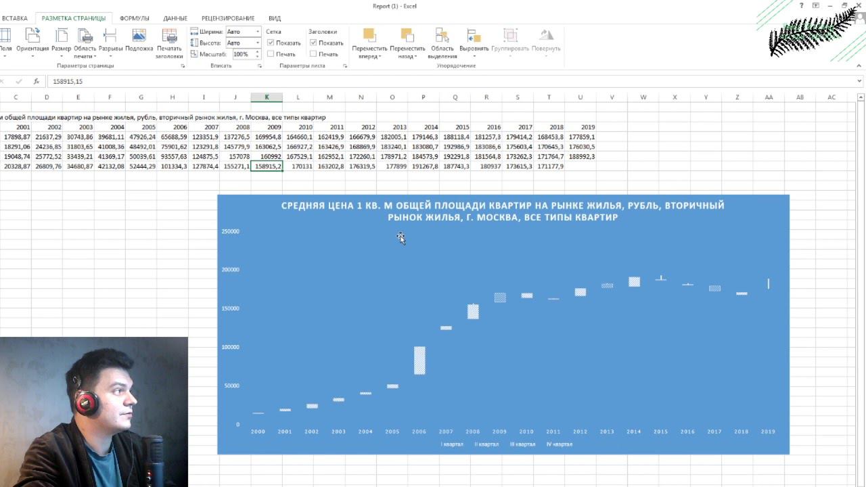Open the Выровнять align dropdown
This screenshot has height=487, width=866.
pyautogui.click(x=474, y=43)
